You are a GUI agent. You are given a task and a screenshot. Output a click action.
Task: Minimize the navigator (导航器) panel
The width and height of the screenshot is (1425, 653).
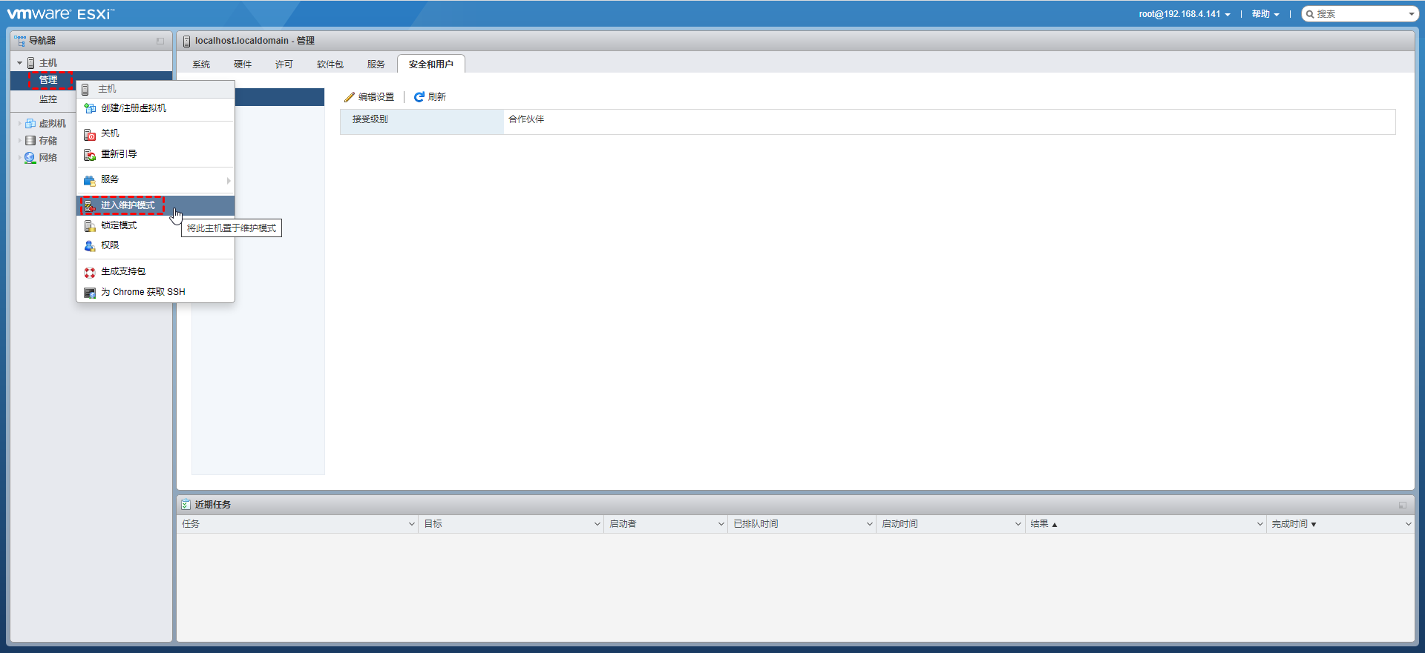(x=160, y=42)
